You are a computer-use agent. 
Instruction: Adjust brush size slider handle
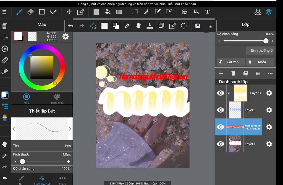[x=22, y=161]
